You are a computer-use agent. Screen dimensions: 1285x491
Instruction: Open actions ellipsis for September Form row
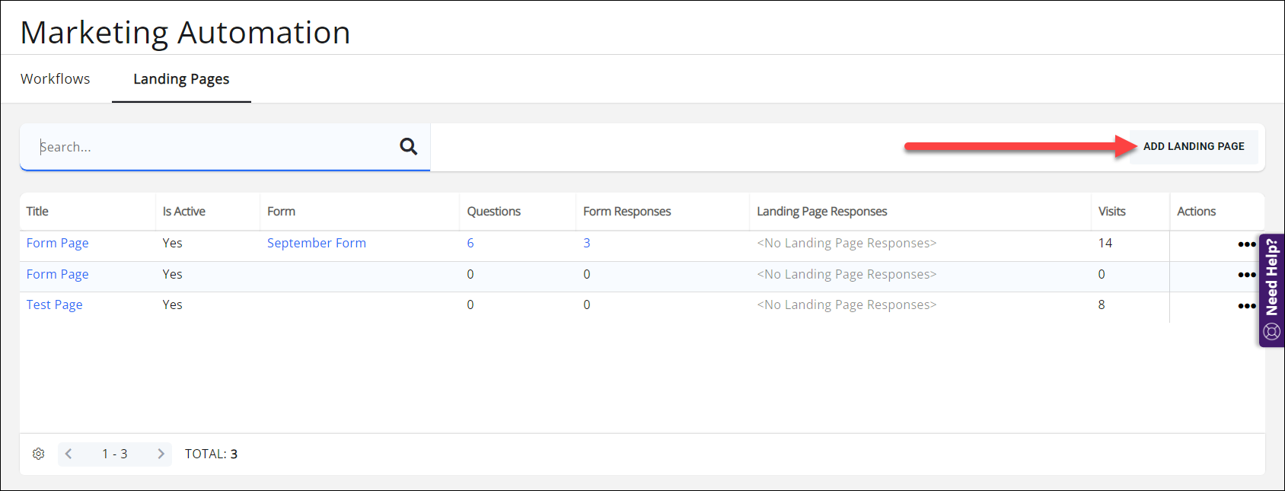tap(1246, 244)
